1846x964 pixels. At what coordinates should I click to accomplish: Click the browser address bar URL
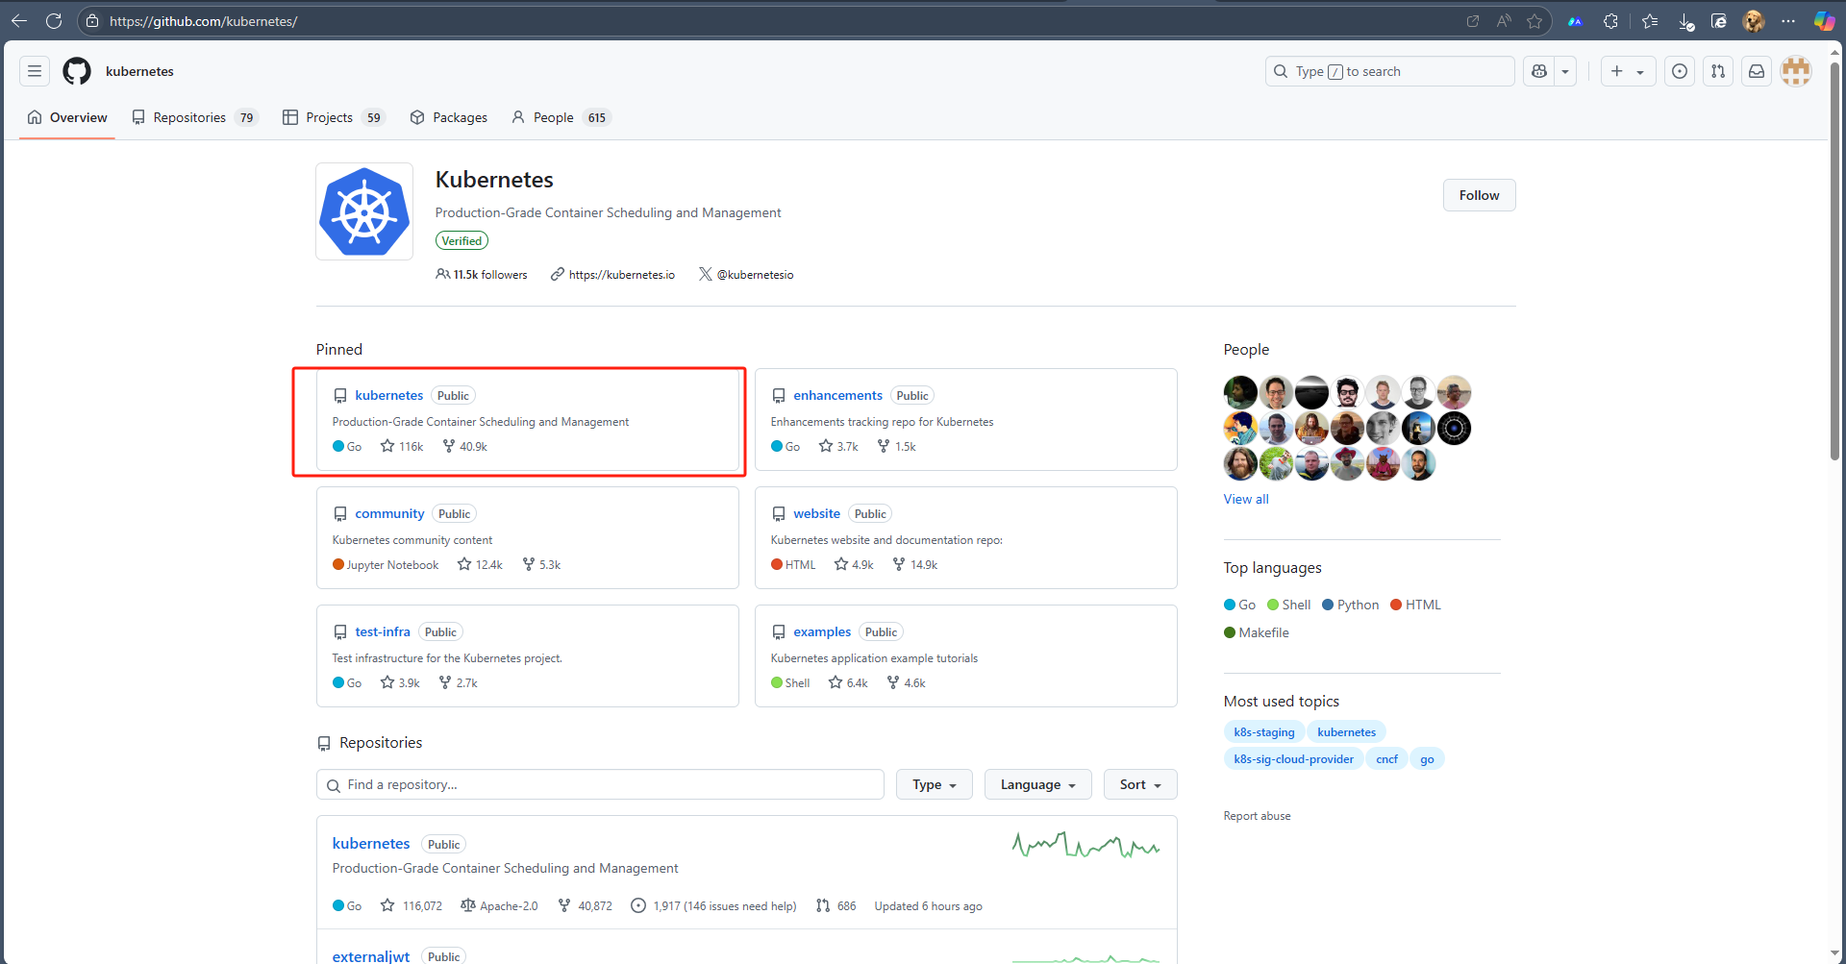(x=204, y=20)
